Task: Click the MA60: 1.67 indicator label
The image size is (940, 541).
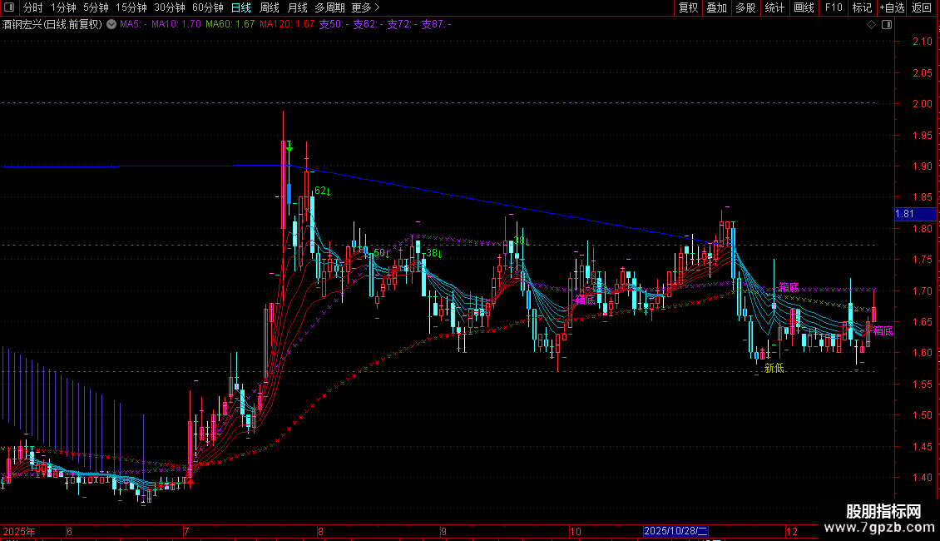Action: 230,25
